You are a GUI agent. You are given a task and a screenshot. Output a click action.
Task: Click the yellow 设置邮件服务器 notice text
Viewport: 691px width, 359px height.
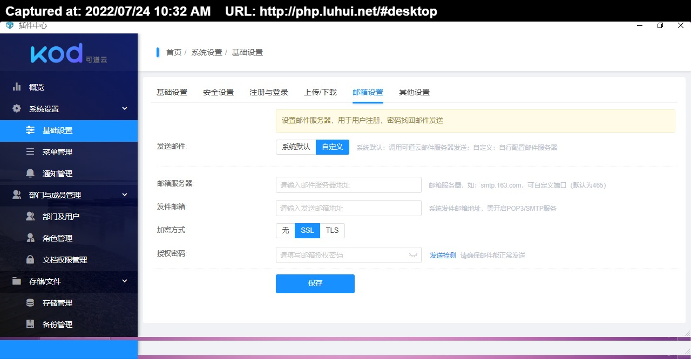pyautogui.click(x=362, y=121)
